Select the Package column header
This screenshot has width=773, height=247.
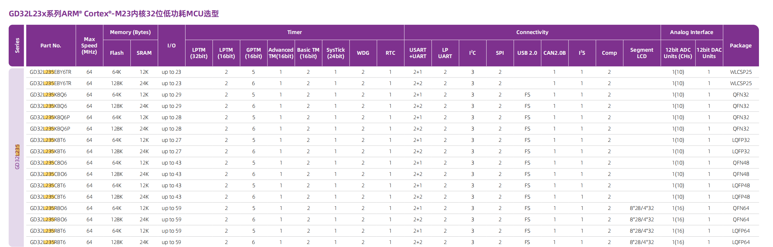741,46
